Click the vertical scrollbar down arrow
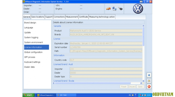The image size is (175, 97). tap(143, 81)
